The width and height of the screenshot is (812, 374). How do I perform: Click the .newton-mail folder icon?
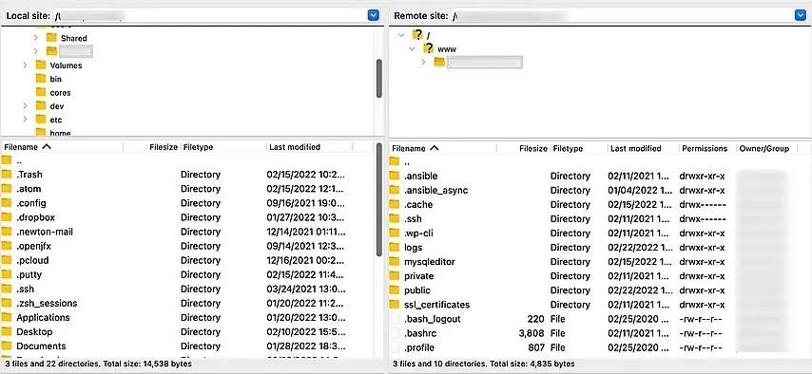pos(7,232)
